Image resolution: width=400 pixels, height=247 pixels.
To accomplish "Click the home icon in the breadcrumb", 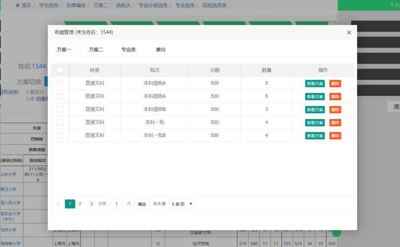I will pos(18,5).
